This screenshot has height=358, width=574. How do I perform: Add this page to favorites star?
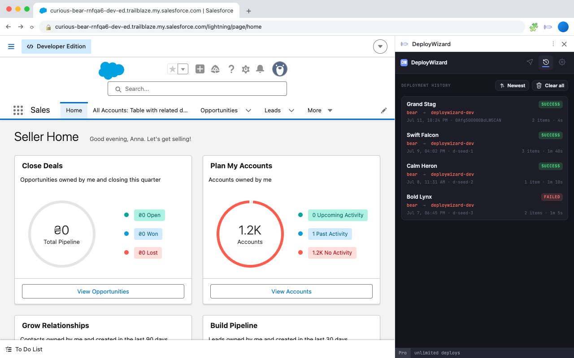[x=173, y=69]
